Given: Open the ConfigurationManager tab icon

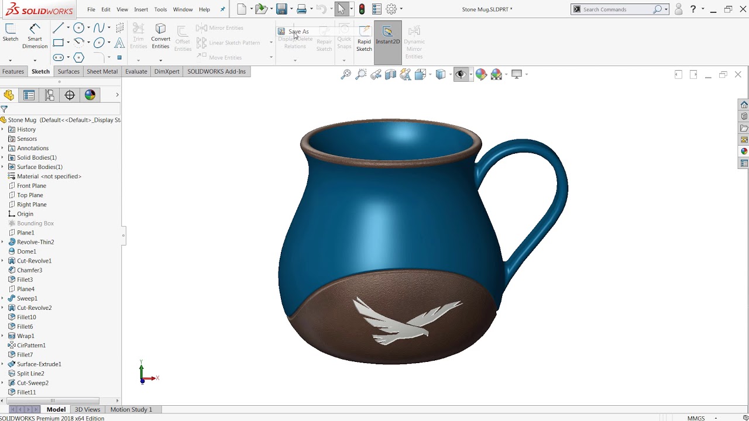Looking at the screenshot, I should 49,95.
